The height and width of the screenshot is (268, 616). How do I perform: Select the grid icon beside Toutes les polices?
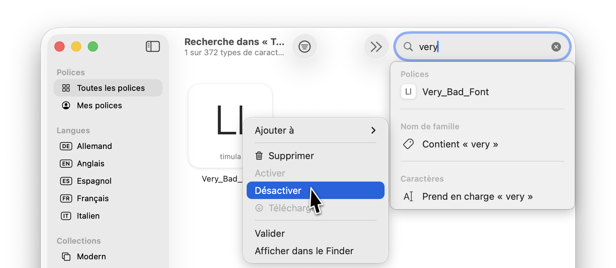(66, 88)
